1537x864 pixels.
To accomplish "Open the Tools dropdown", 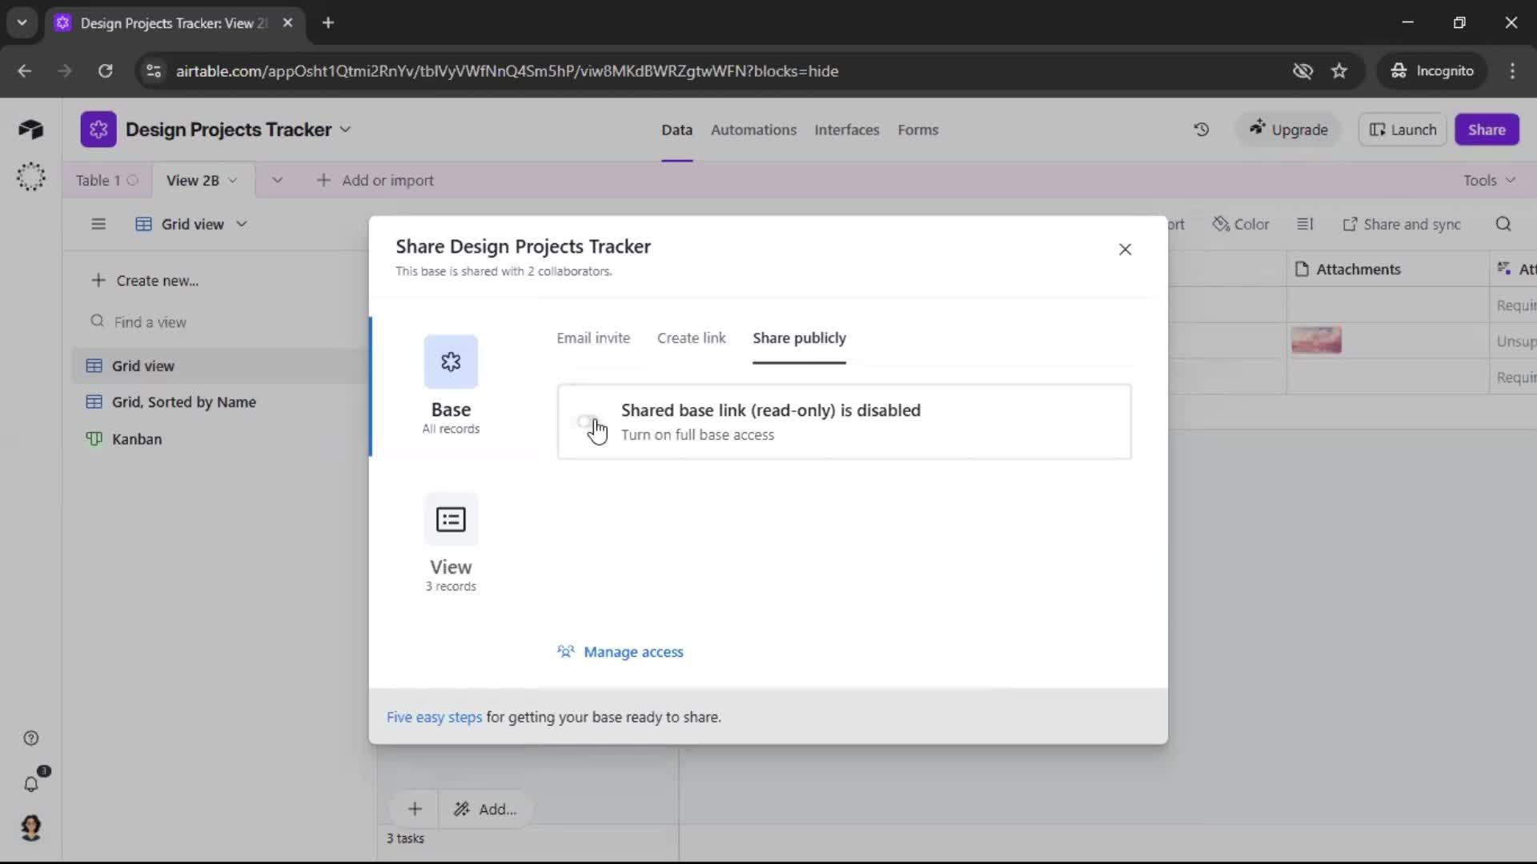I will 1489,181.
